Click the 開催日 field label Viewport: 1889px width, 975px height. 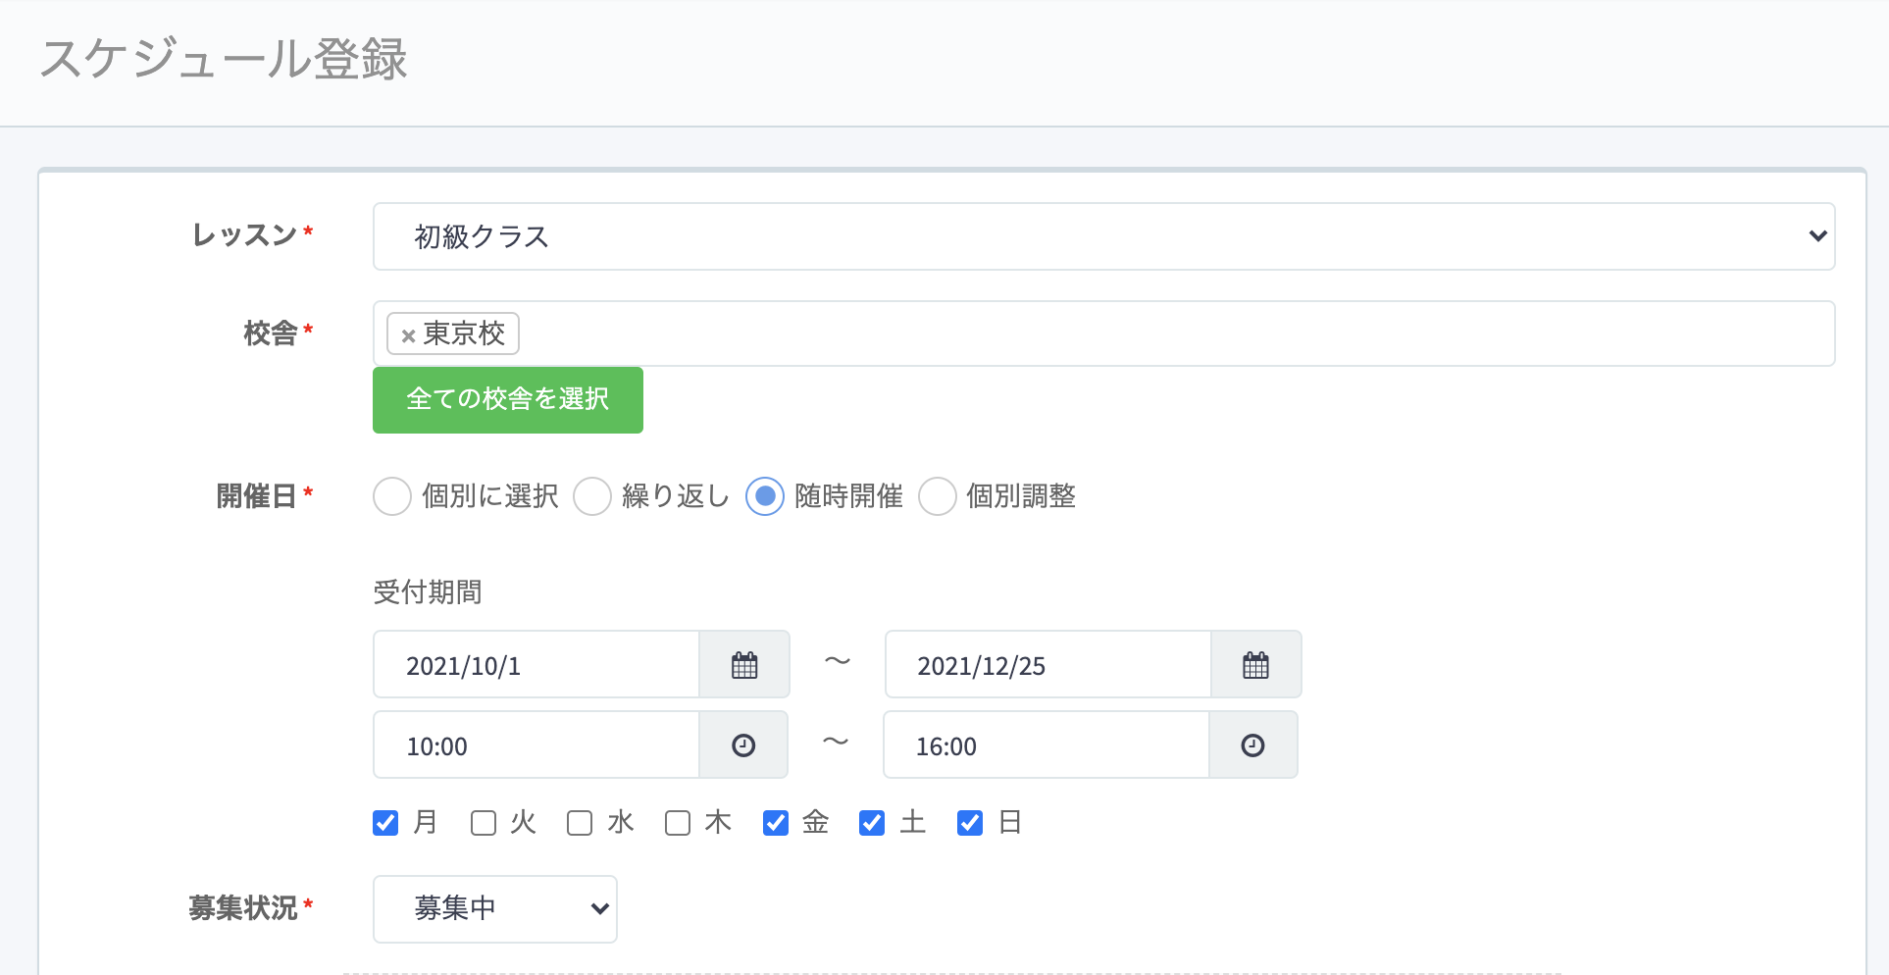pyautogui.click(x=257, y=496)
